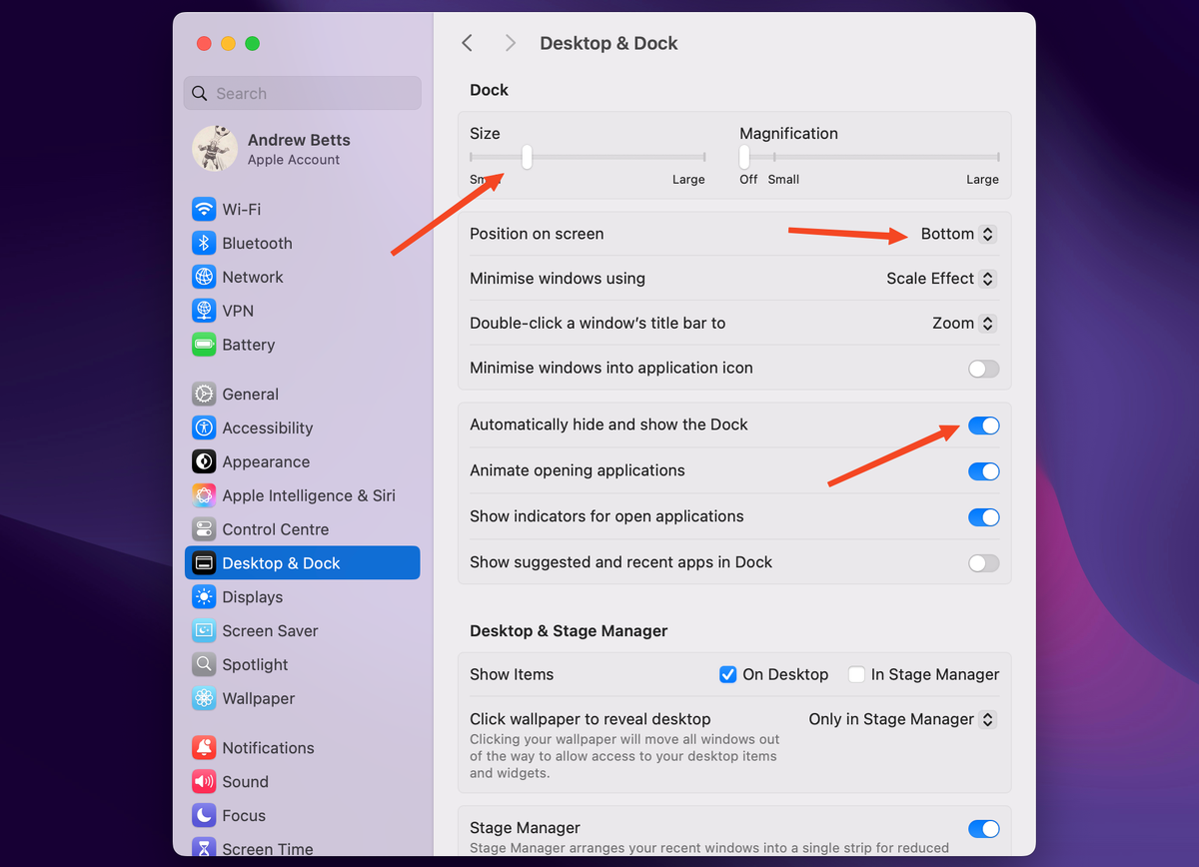Select the Accessibility sidebar label
The image size is (1199, 867).
pyautogui.click(x=268, y=428)
